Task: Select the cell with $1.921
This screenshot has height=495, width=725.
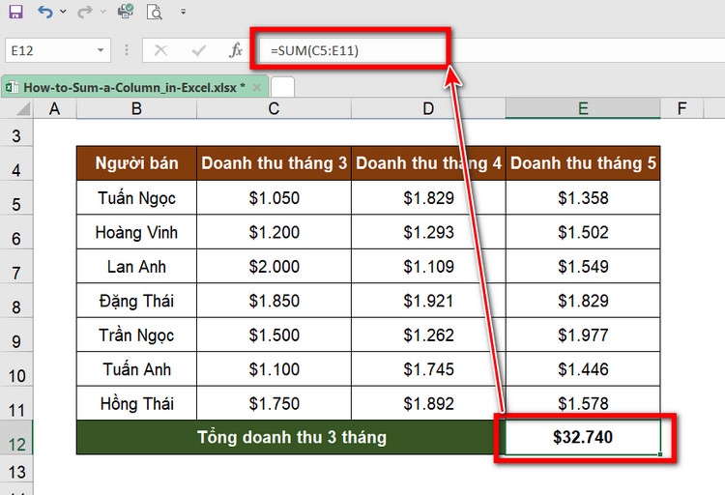Action: [428, 301]
